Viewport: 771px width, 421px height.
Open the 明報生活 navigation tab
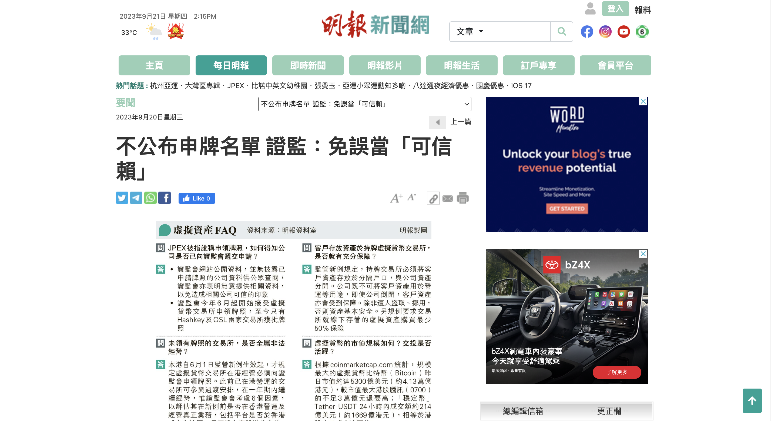pyautogui.click(x=462, y=65)
